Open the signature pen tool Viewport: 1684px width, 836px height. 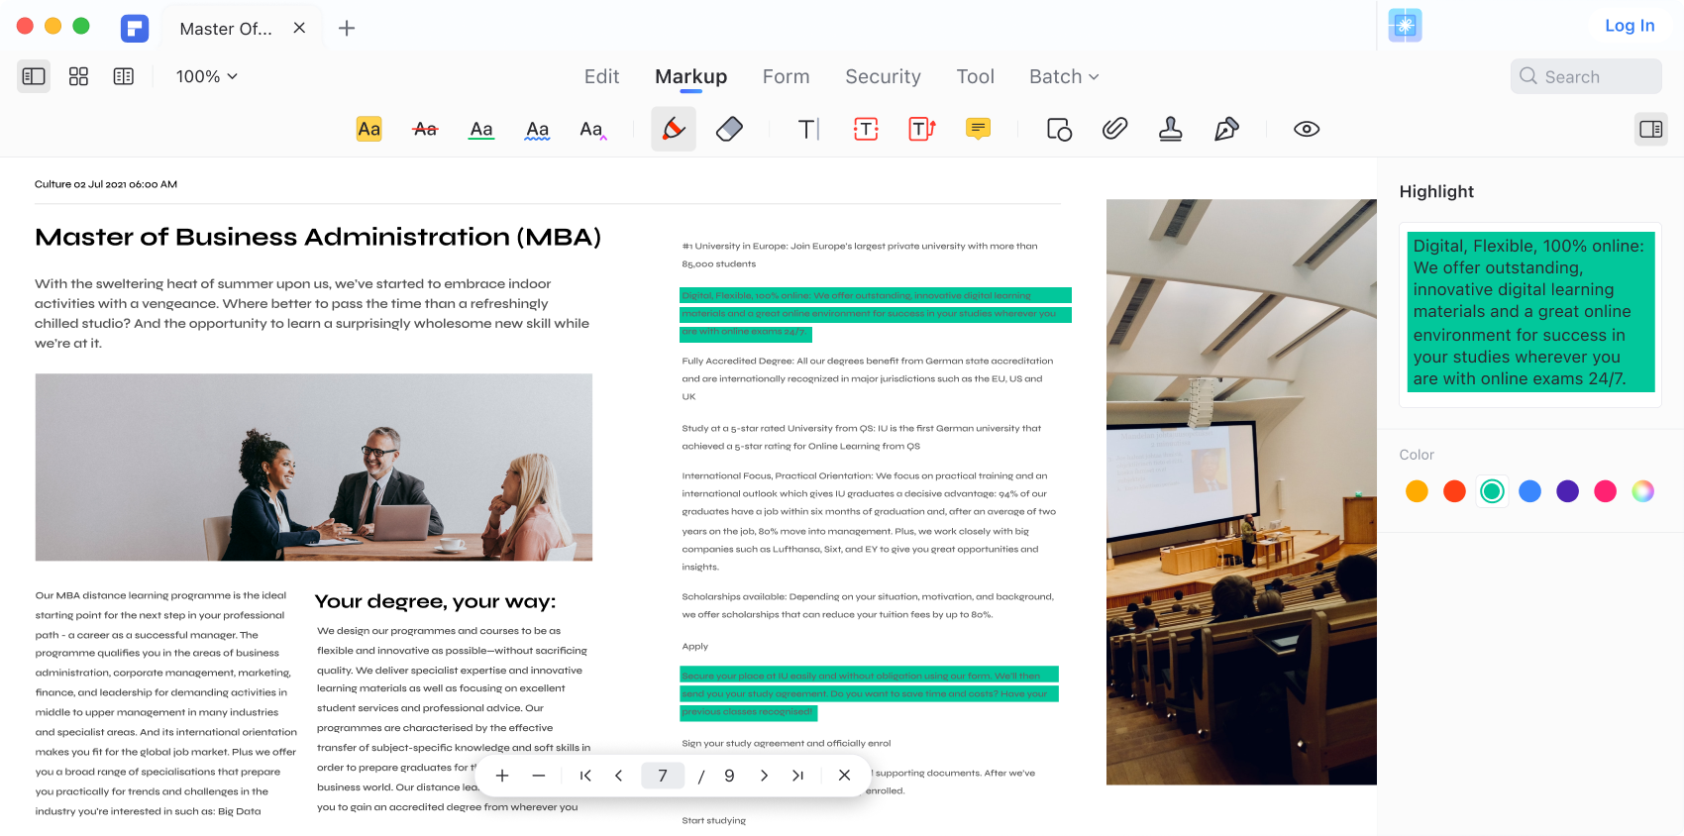[x=1226, y=129]
